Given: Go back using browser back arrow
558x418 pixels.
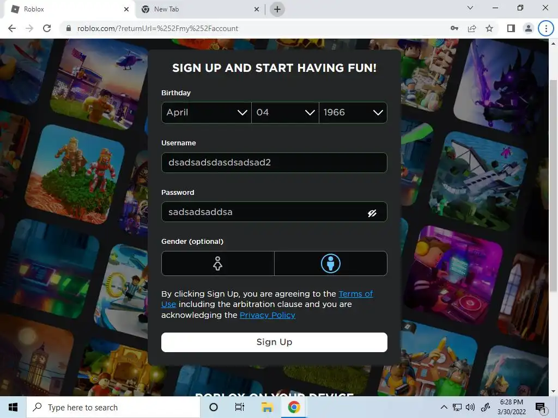Looking at the screenshot, I should point(12,28).
